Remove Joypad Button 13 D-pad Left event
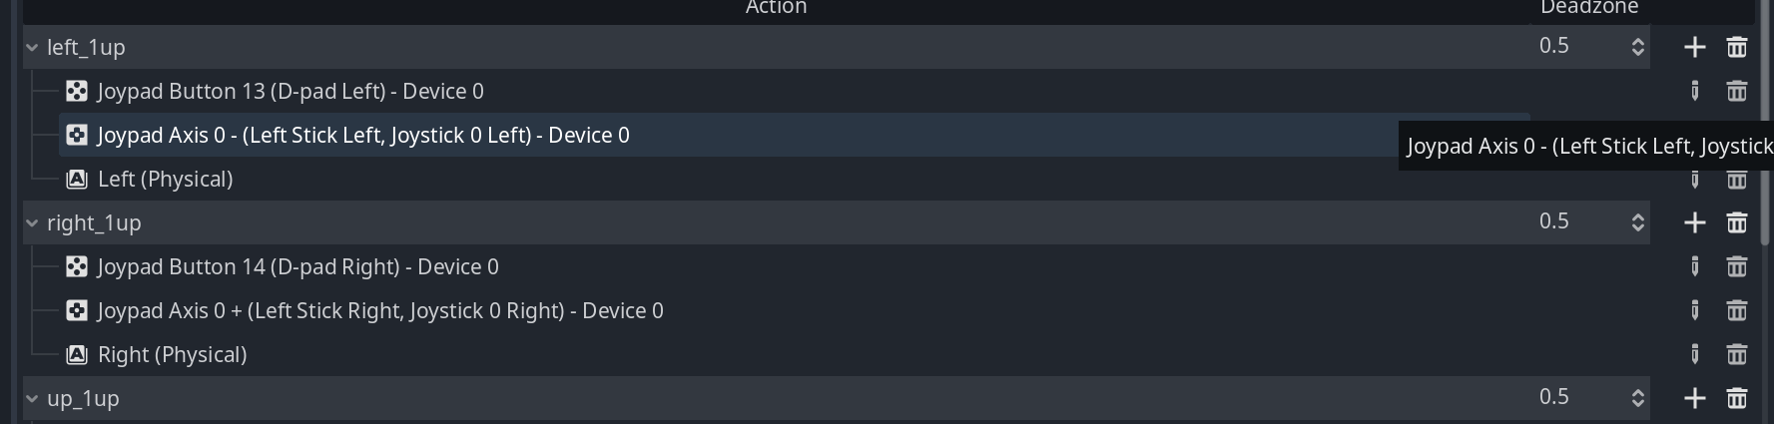Viewport: 1774px width, 424px height. pyautogui.click(x=1737, y=91)
